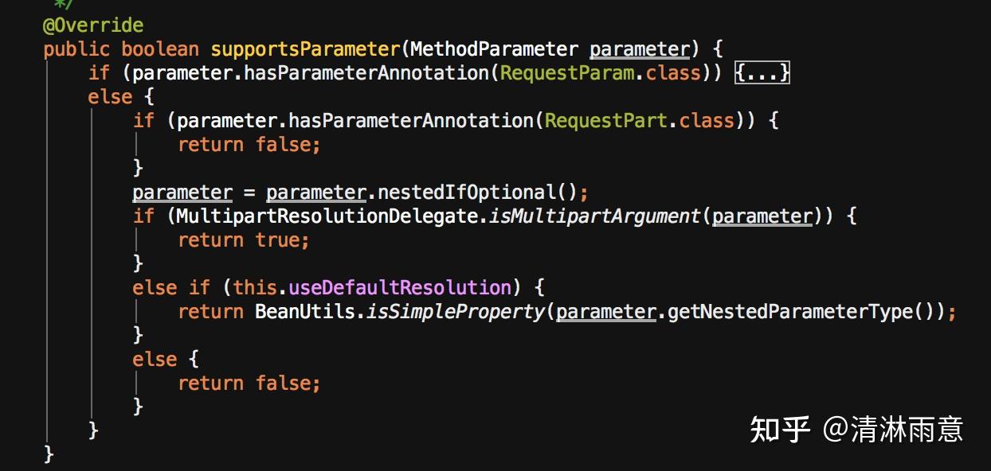Click the underlined parameter in the method signature

point(640,49)
